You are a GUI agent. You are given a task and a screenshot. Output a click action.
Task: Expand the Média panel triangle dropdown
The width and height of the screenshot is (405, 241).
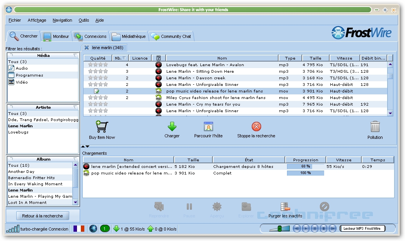pos(75,56)
